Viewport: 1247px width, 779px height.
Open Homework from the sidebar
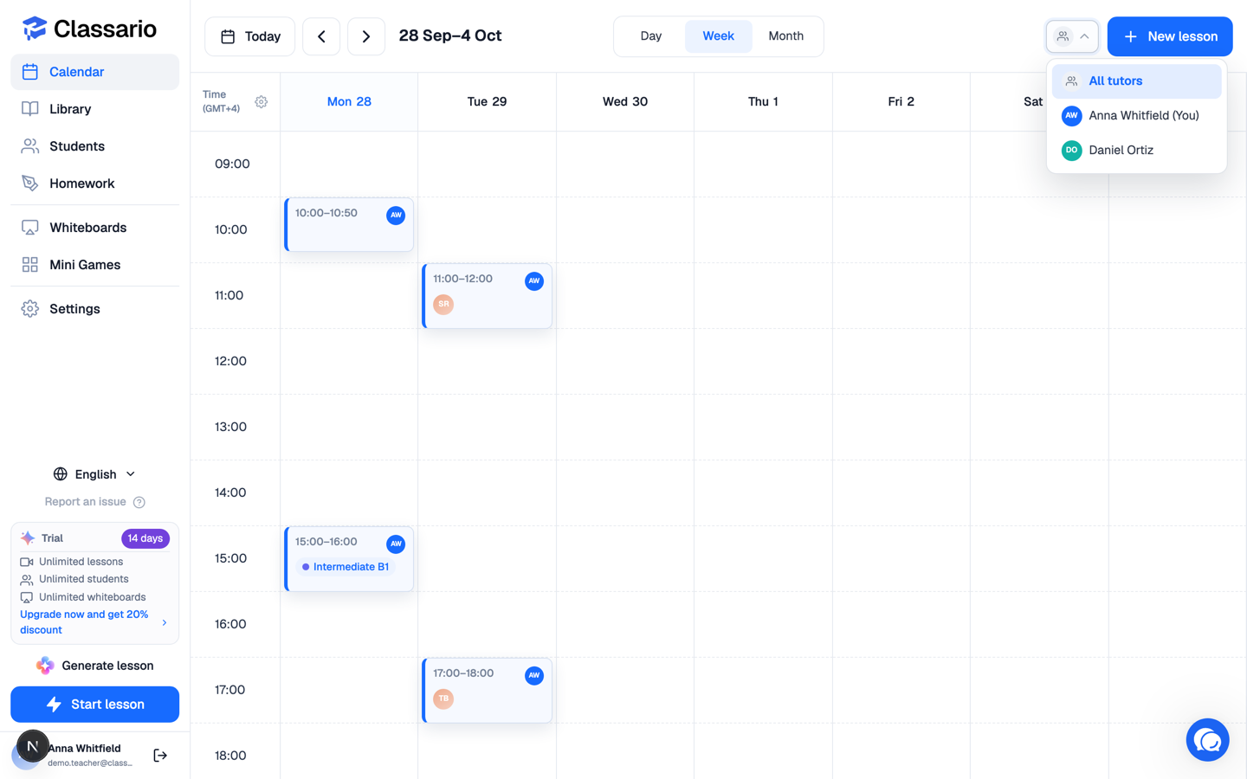click(94, 183)
